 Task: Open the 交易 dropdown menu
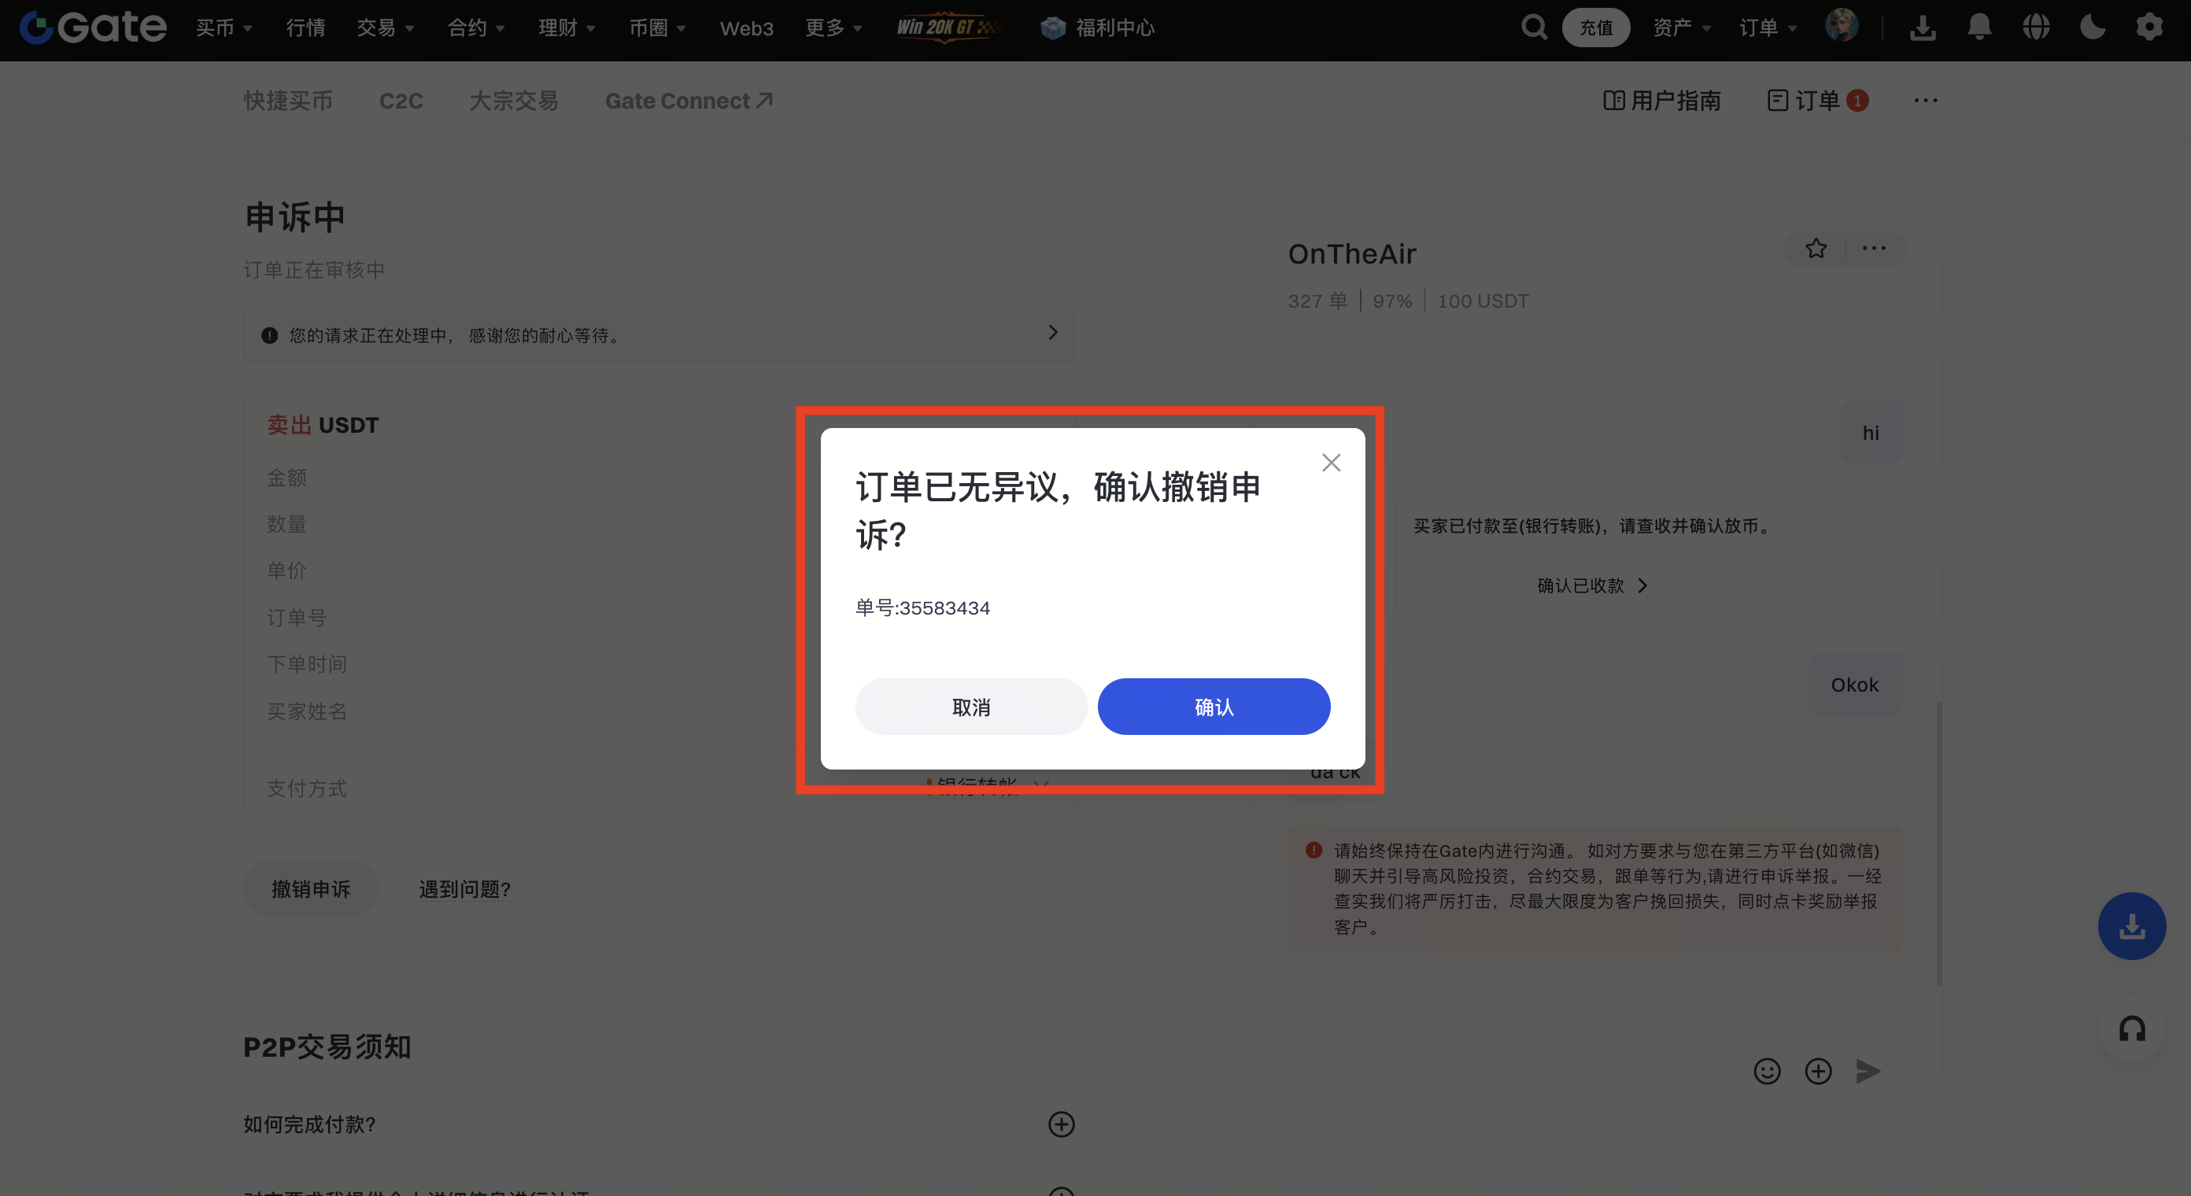tap(386, 28)
